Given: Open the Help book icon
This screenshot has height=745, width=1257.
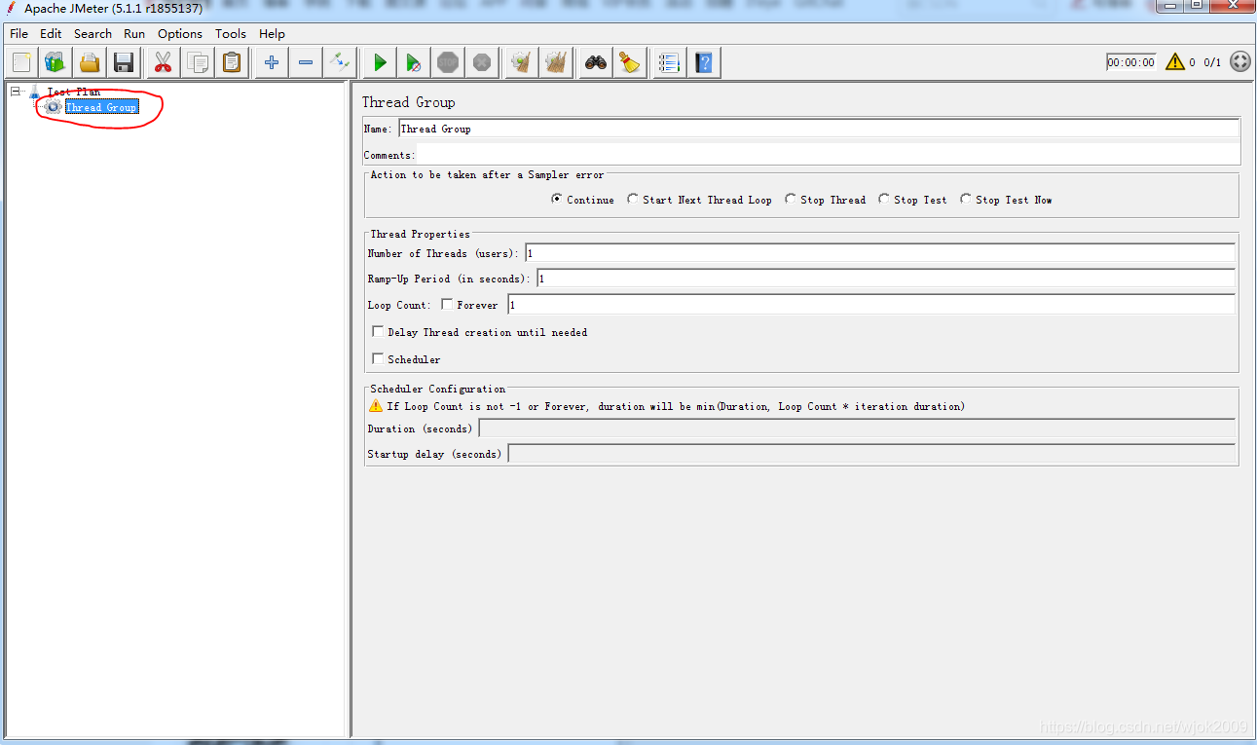Looking at the screenshot, I should click(x=704, y=63).
